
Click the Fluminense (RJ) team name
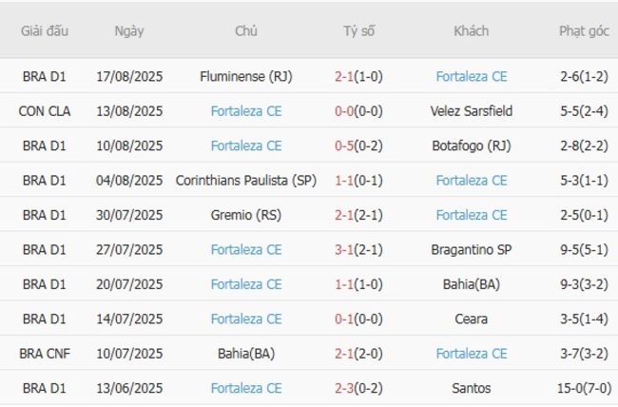(x=246, y=76)
